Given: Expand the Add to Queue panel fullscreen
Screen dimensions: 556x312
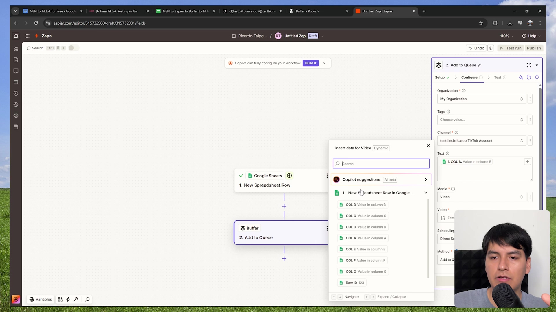Looking at the screenshot, I should [x=529, y=65].
